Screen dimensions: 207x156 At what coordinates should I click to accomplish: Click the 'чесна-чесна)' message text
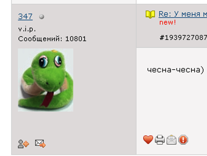[176, 70]
